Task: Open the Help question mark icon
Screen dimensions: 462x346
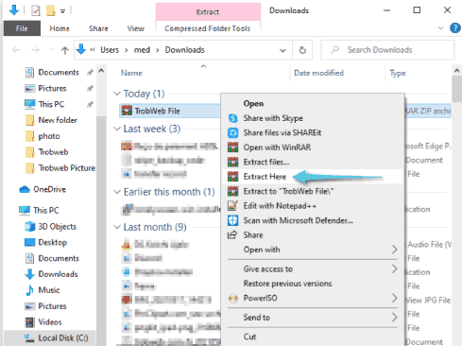Action: pos(455,28)
